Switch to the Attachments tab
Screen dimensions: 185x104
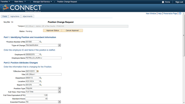point(27,16)
